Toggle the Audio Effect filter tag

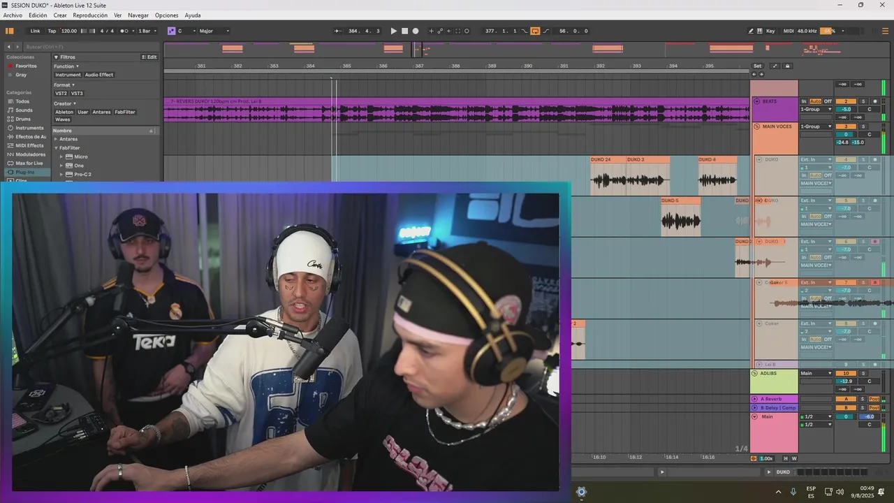[99, 75]
